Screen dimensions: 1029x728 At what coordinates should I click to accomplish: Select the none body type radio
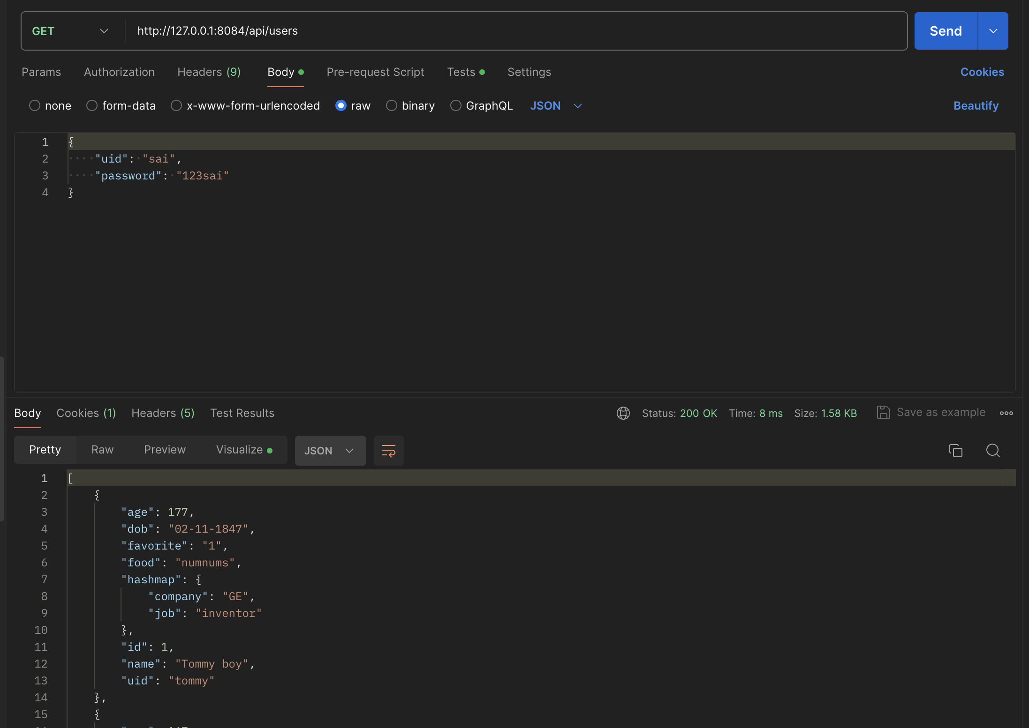point(35,106)
